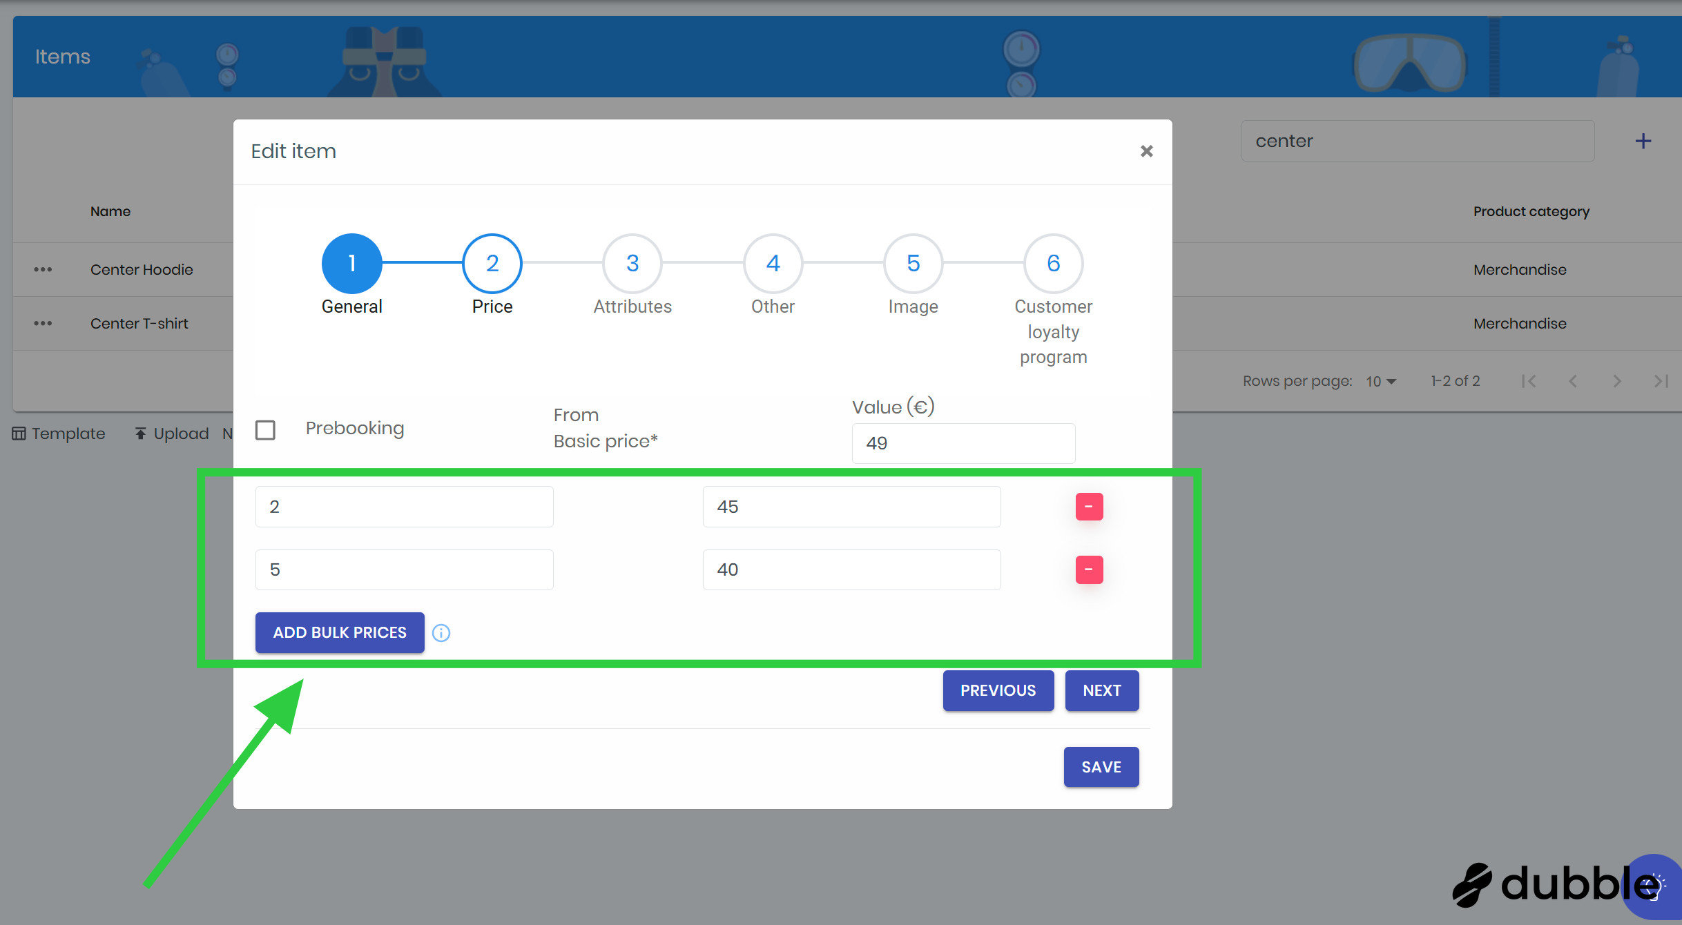Remove the bulk price row for quantity 2

tap(1089, 507)
